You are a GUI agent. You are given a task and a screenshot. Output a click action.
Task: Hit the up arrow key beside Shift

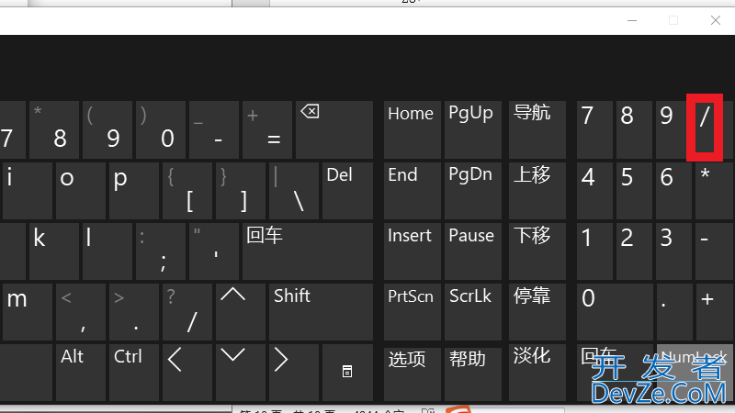coord(241,311)
